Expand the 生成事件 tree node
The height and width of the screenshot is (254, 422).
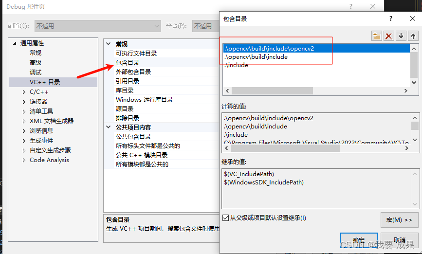tap(24, 141)
